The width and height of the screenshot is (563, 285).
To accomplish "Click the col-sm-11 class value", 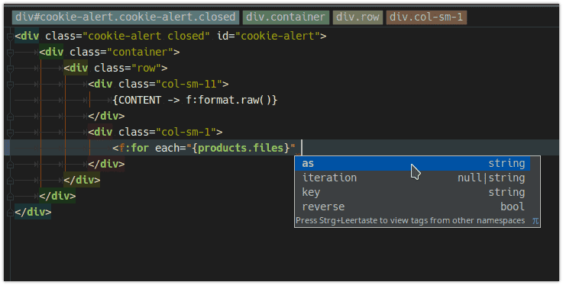I will (x=189, y=84).
